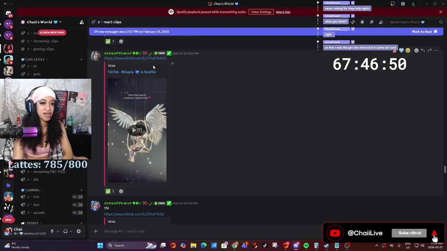Open user settings gear icon
The height and width of the screenshot is (251, 447).
tap(79, 231)
